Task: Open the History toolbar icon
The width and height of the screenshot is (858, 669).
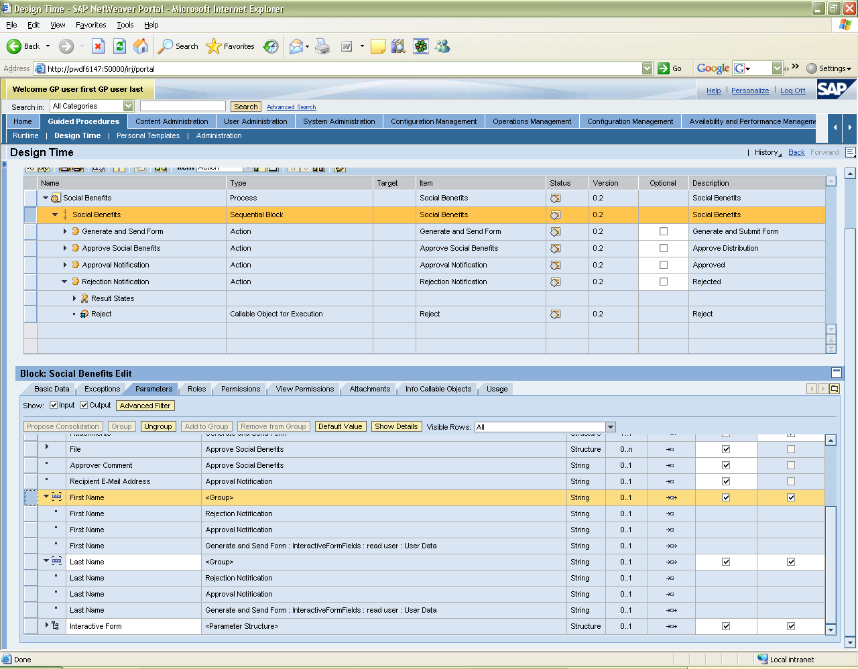Action: [271, 46]
